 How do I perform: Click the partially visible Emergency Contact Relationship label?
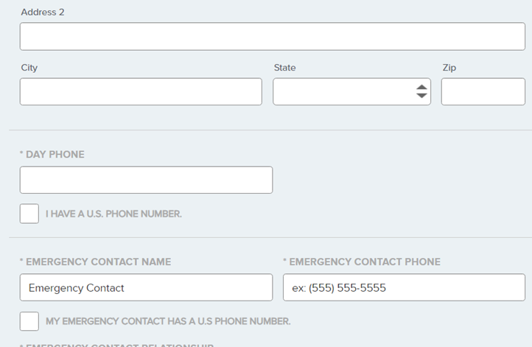click(x=118, y=344)
